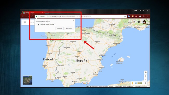Click the Palma de Mallorca label
The image size is (169, 95).
pyautogui.click(x=119, y=62)
